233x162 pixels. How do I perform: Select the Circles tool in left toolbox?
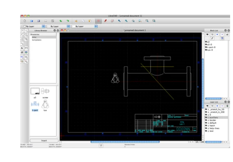tap(26, 35)
